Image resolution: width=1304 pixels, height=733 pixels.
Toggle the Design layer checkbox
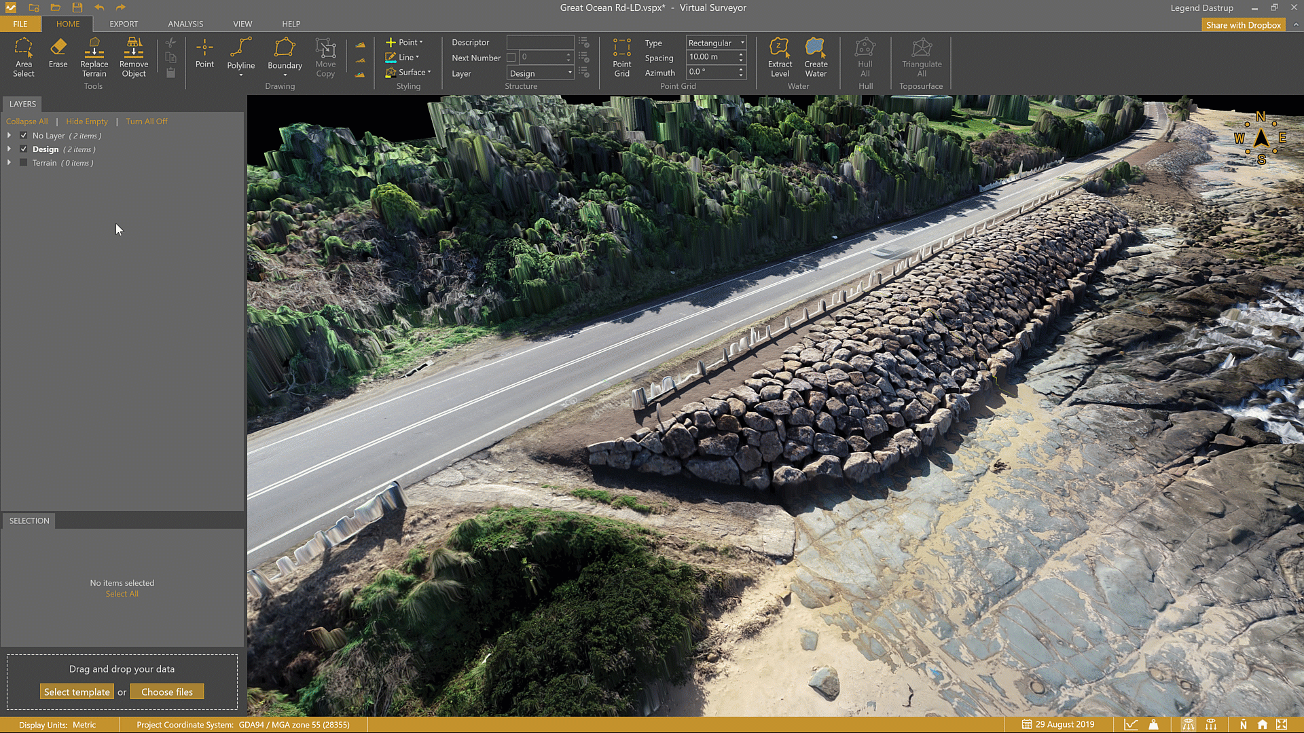click(x=24, y=149)
